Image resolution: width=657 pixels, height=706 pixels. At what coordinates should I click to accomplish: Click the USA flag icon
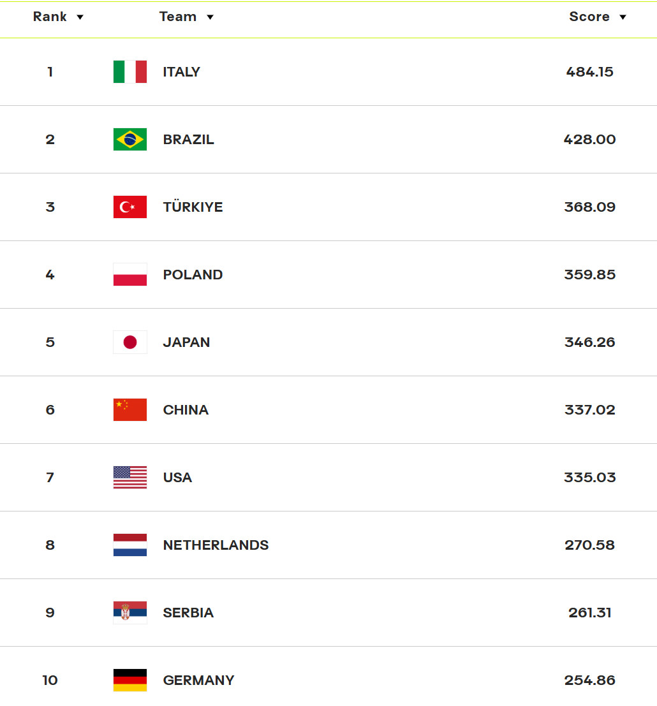point(130,478)
